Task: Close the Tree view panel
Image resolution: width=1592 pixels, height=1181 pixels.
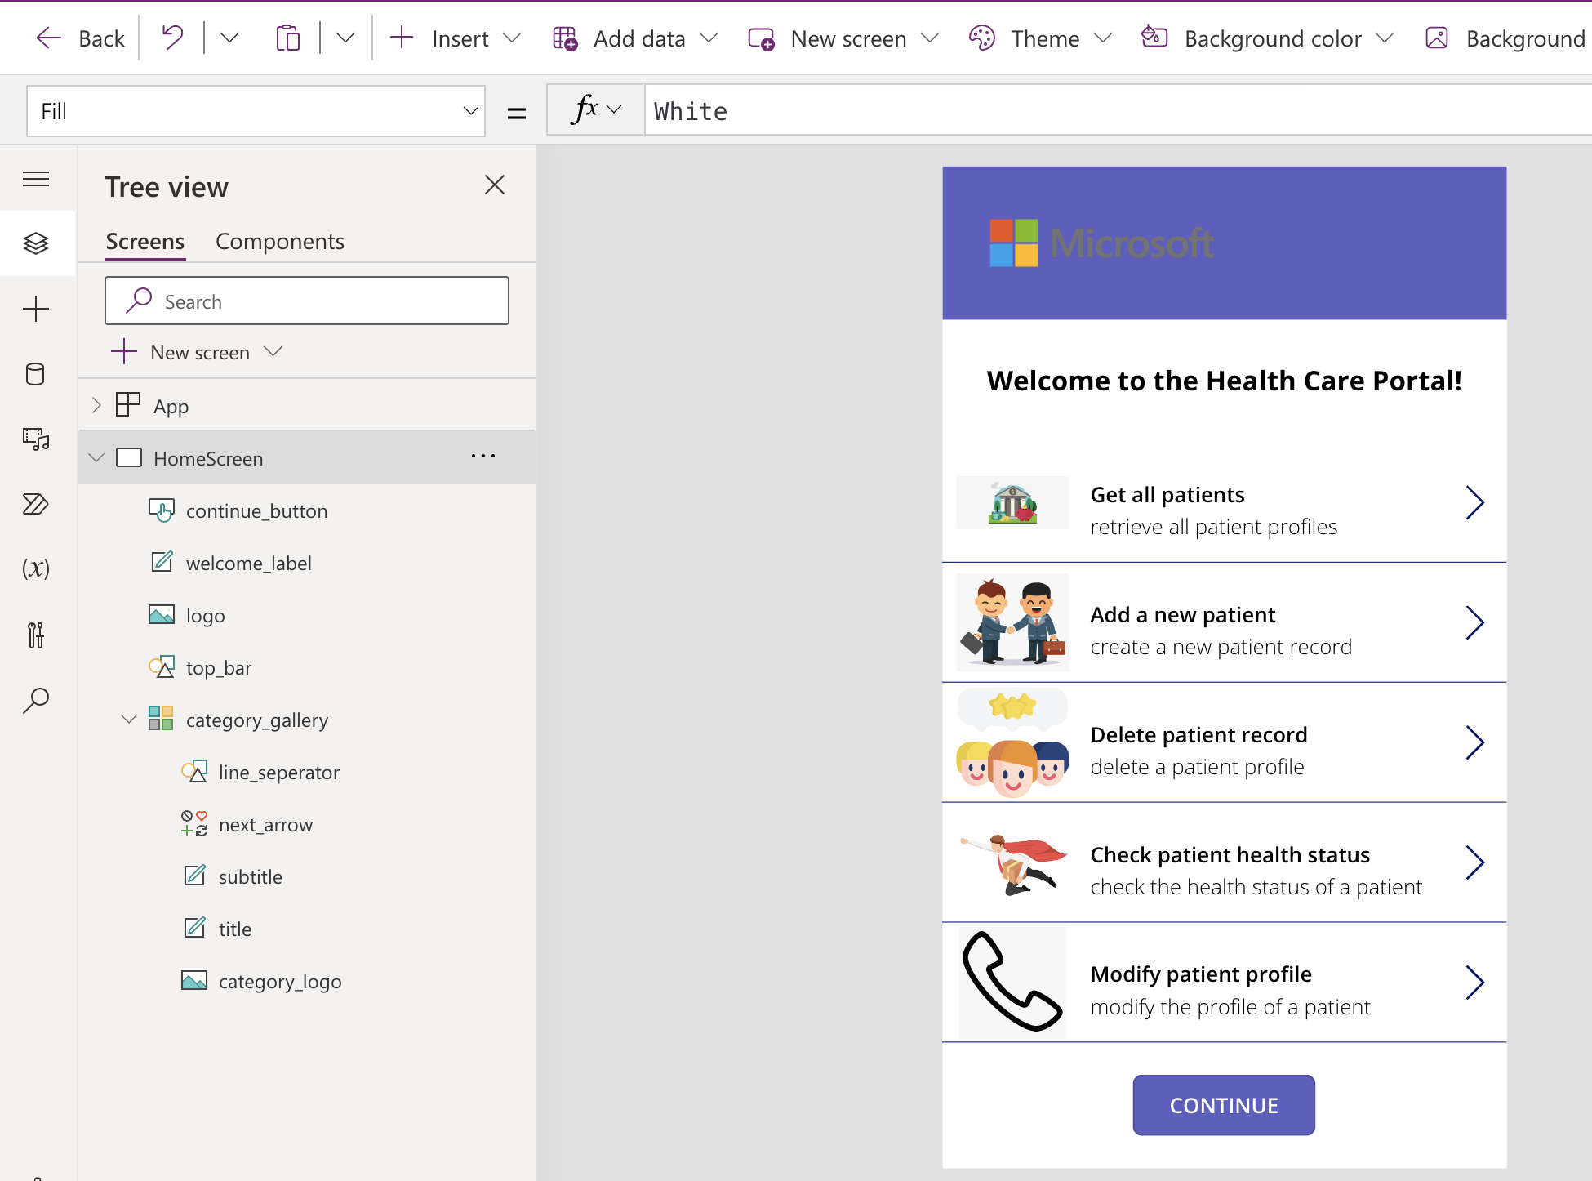Action: click(495, 185)
